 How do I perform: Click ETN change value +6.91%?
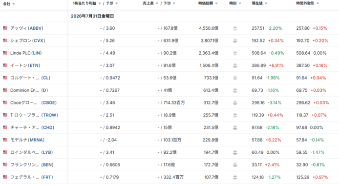pyautogui.click(x=276, y=65)
